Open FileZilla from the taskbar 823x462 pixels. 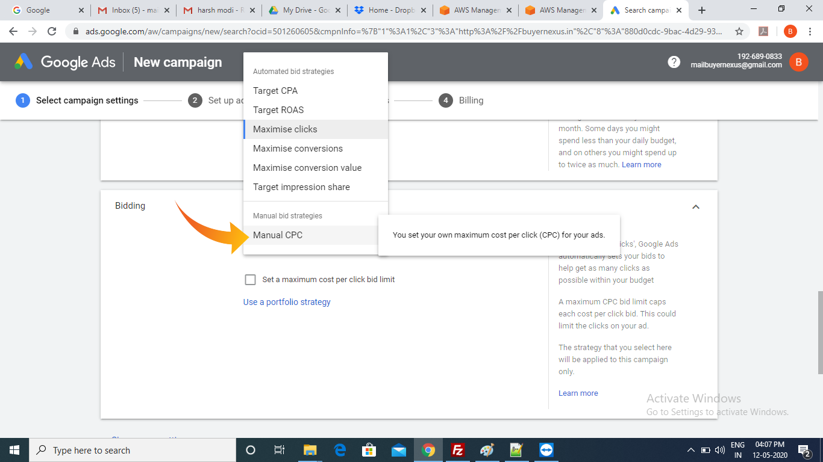pyautogui.click(x=458, y=450)
